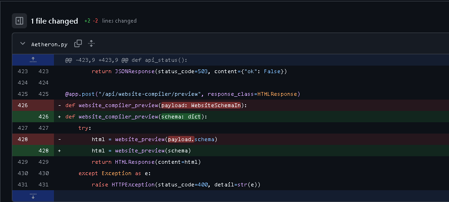Collapse the Aetheron.py file diff
Image resolution: width=449 pixels, height=202 pixels.
pyautogui.click(x=22, y=44)
